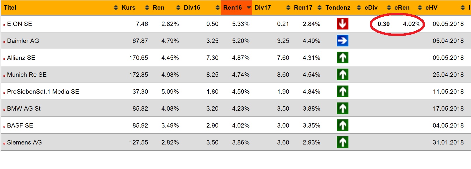Open the Munich Re SE stock link
Viewport: 471px width, 169px height.
27,75
